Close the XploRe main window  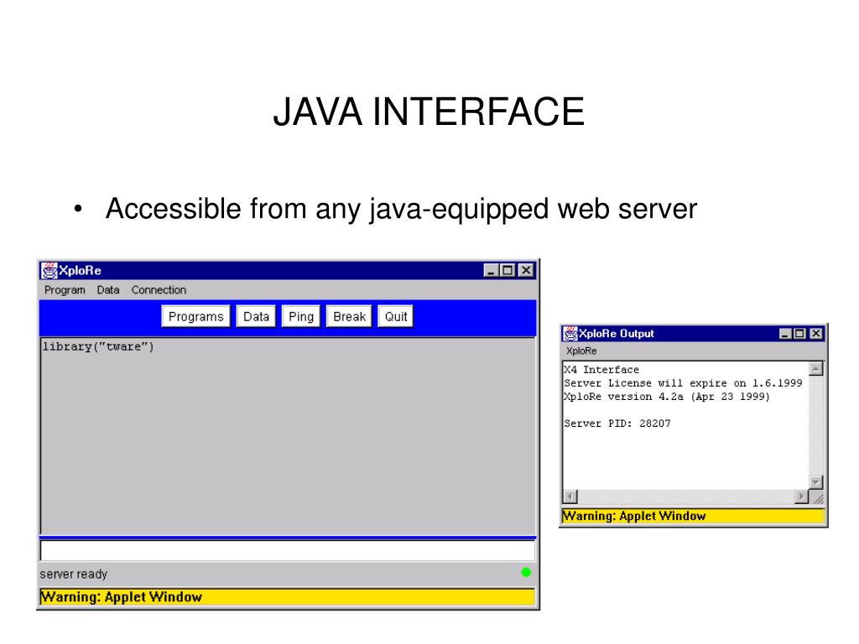pos(526,271)
